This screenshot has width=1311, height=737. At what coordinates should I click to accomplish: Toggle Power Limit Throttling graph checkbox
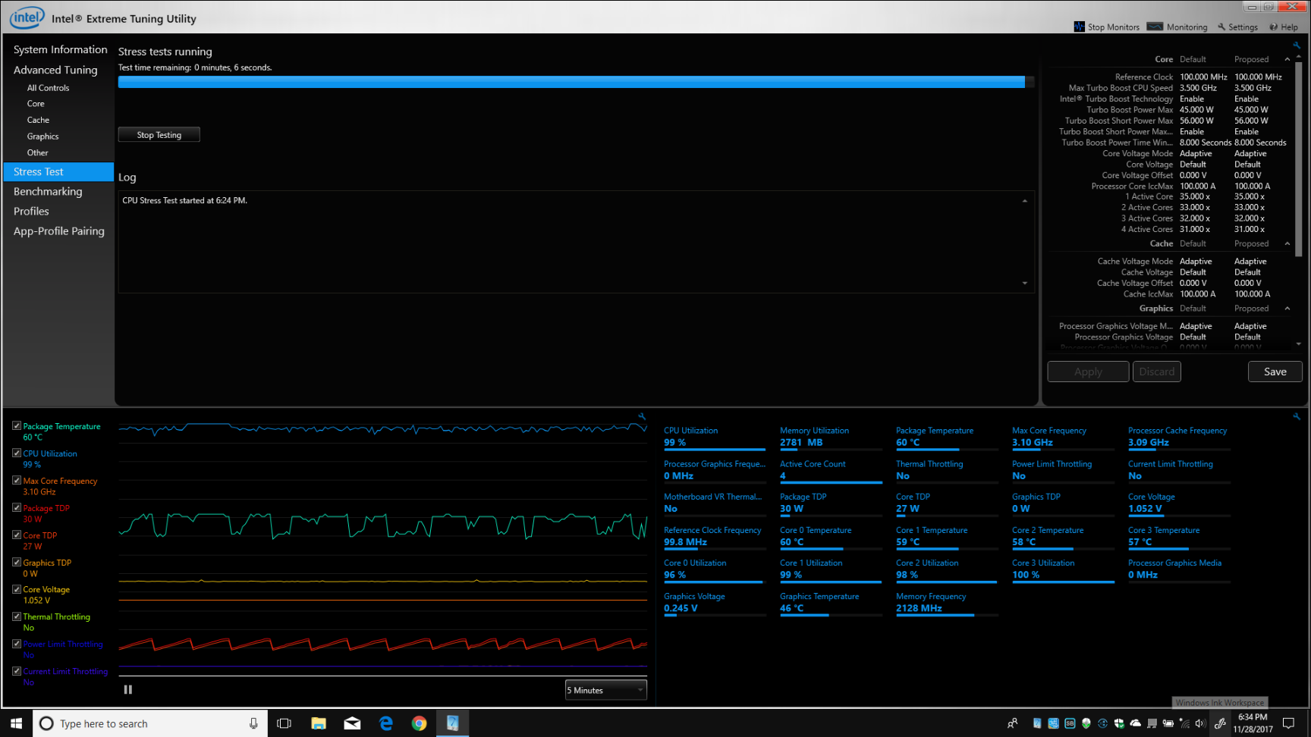coord(17,644)
